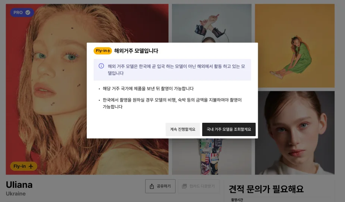
Task: Open the top gray photo with crossed arms
Action: pyautogui.click(x=212, y=23)
